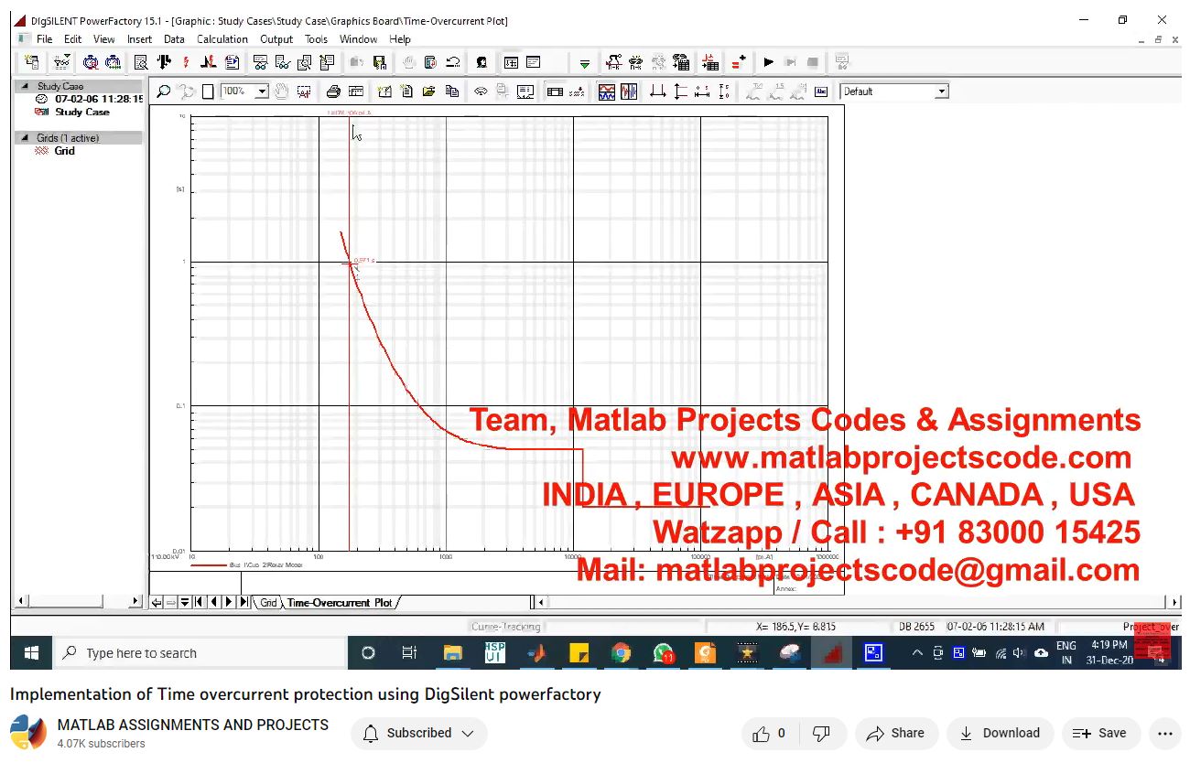The height and width of the screenshot is (763, 1190).
Task: Open the Calculation menu
Action: 222,39
